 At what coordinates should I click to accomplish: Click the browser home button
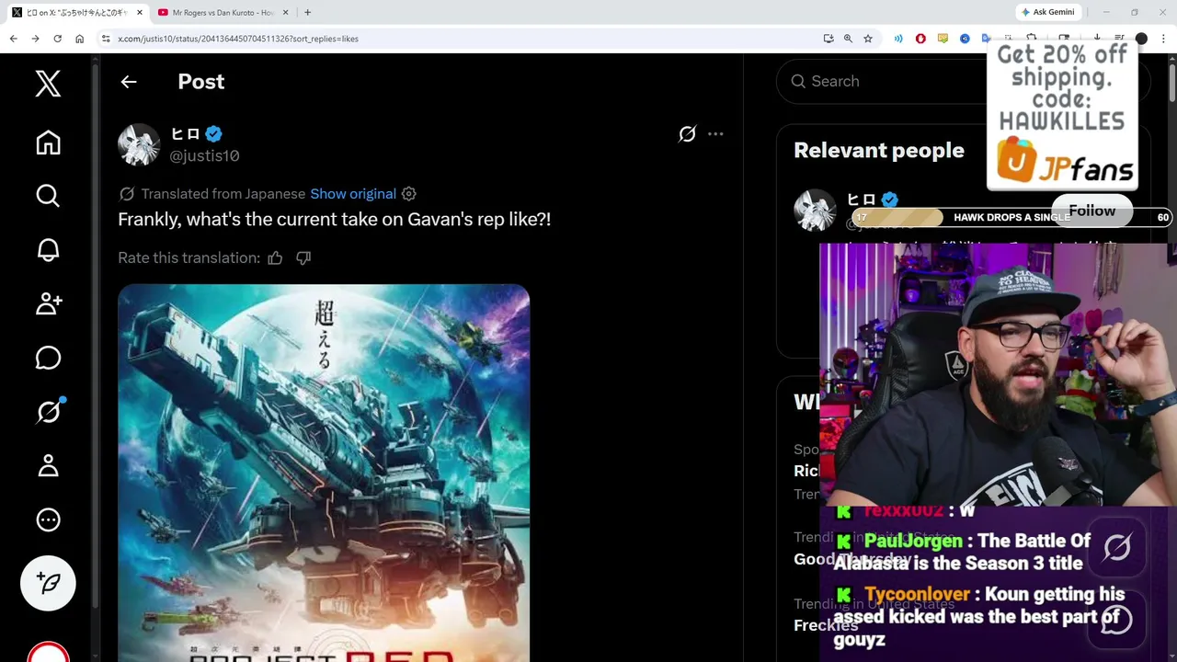(x=79, y=39)
